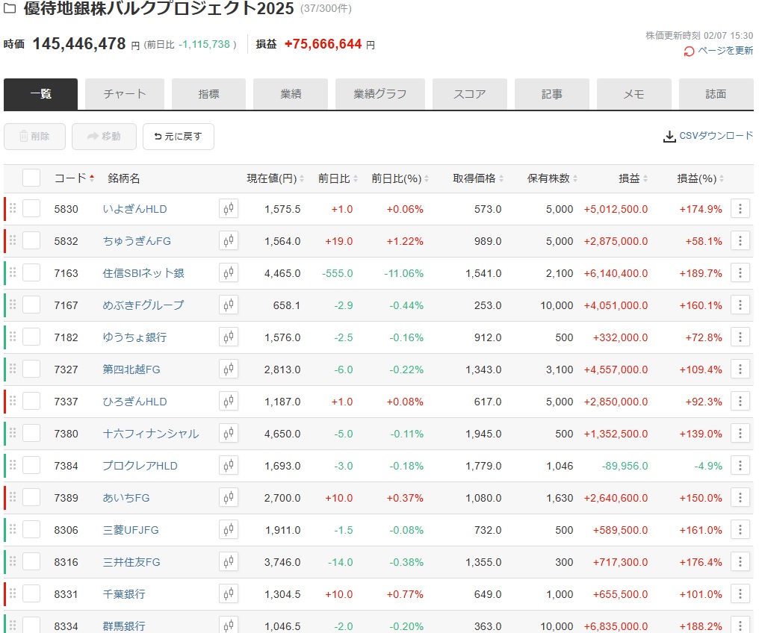
Task: Open chart icon for あいちFG row
Action: (x=229, y=498)
